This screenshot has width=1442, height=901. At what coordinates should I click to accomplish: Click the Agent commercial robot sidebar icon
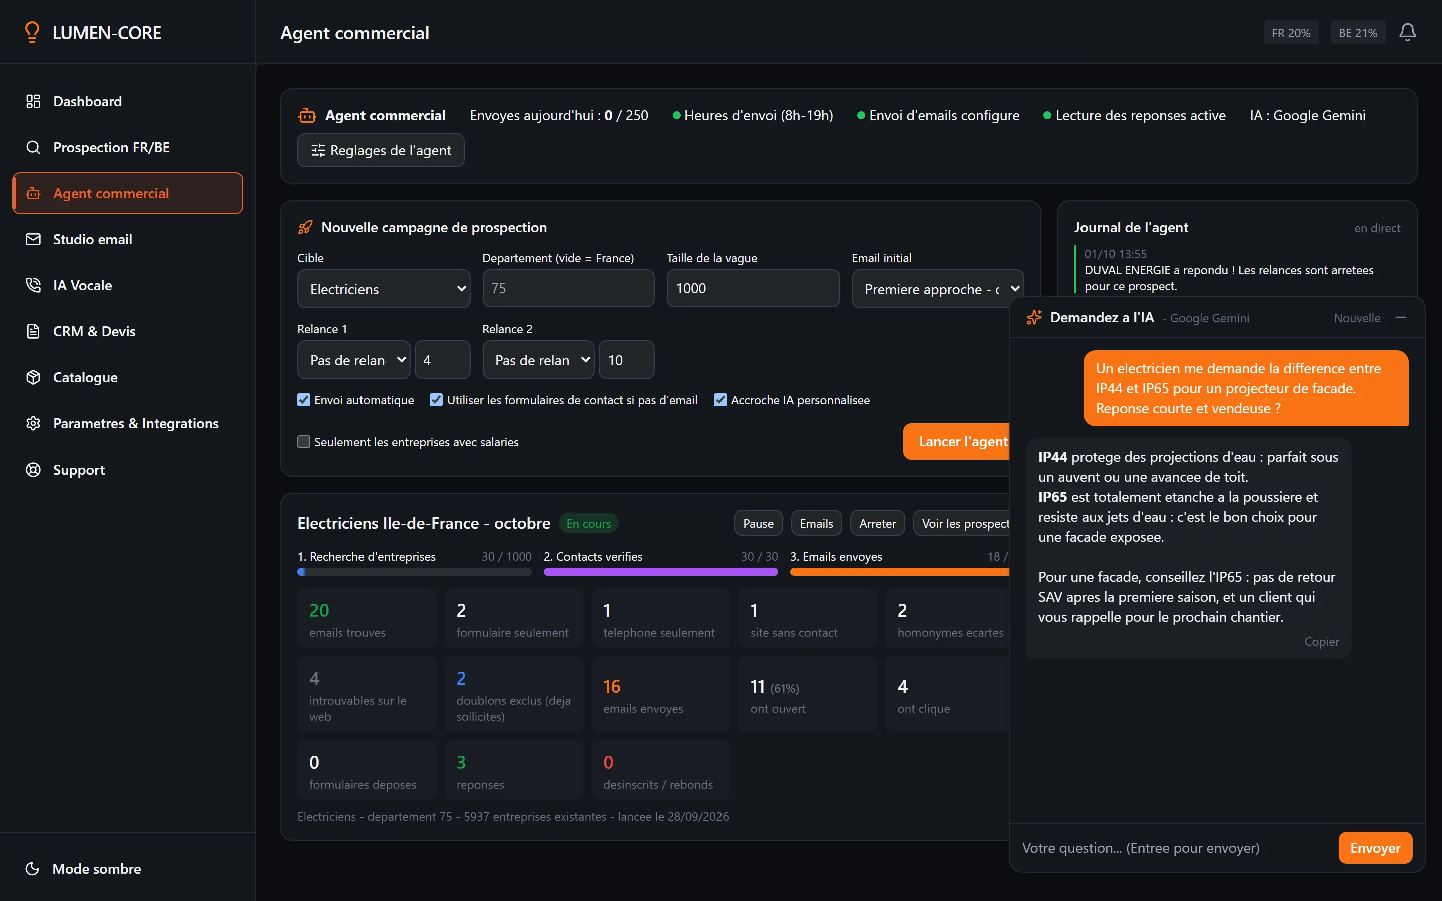(x=33, y=193)
